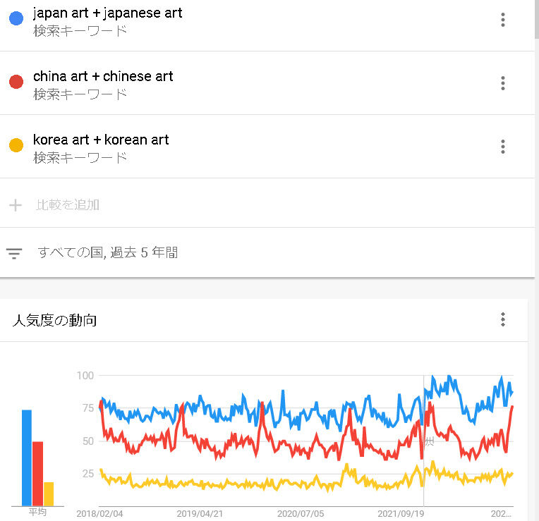Click the 比較を追加 field

[68, 205]
